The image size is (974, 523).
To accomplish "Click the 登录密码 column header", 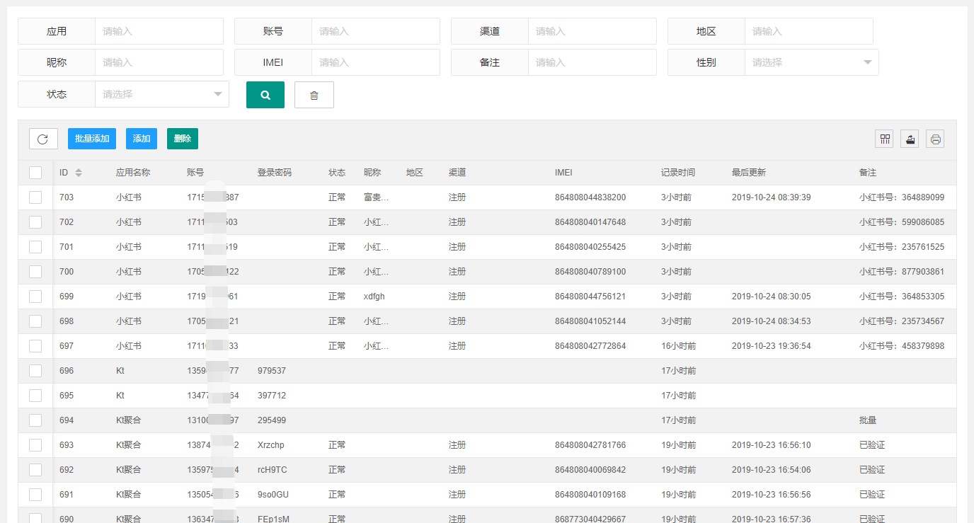I will tap(275, 173).
